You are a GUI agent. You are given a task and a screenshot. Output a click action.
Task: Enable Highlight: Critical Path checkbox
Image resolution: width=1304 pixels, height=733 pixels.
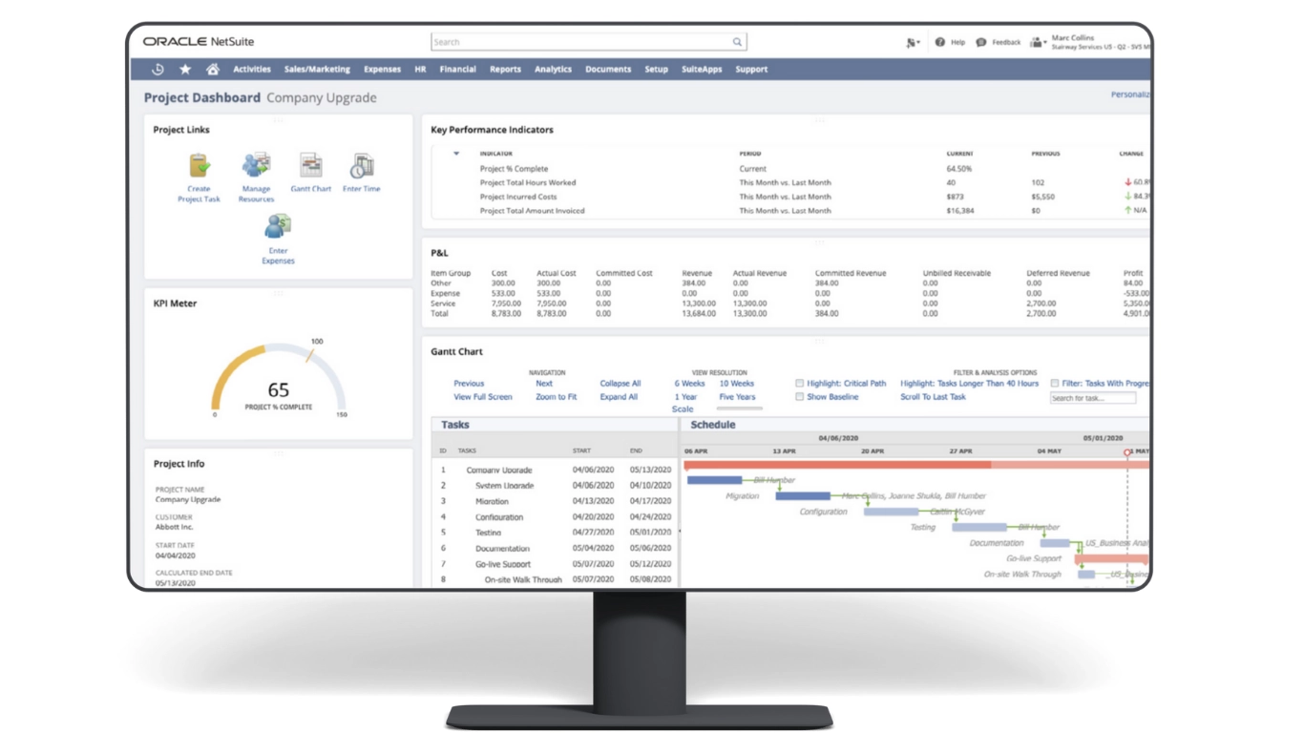coord(800,384)
